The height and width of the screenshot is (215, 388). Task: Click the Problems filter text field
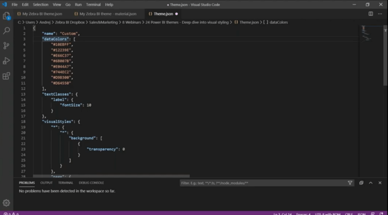pyautogui.click(x=261, y=183)
